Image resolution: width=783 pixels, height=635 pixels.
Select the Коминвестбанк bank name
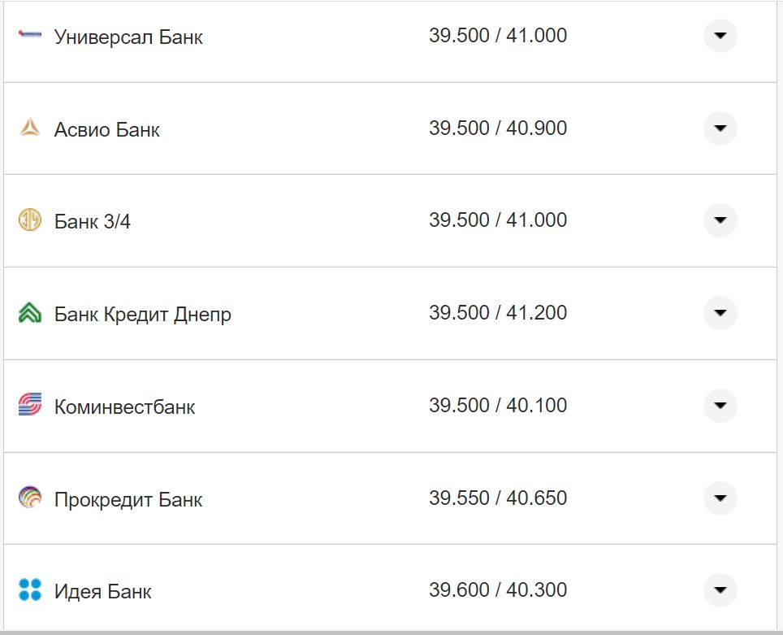point(124,407)
